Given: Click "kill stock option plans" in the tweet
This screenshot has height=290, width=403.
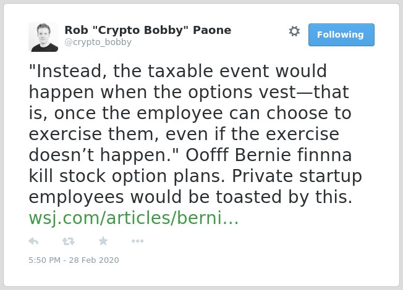Looking at the screenshot, I should click(127, 176).
